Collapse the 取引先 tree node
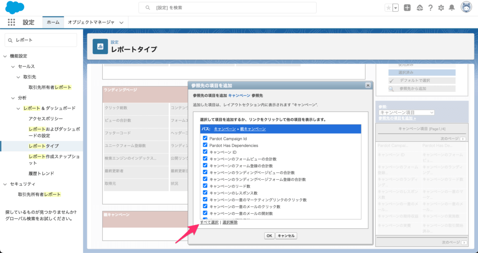Viewport: 478px width, 253px height. 18,77
